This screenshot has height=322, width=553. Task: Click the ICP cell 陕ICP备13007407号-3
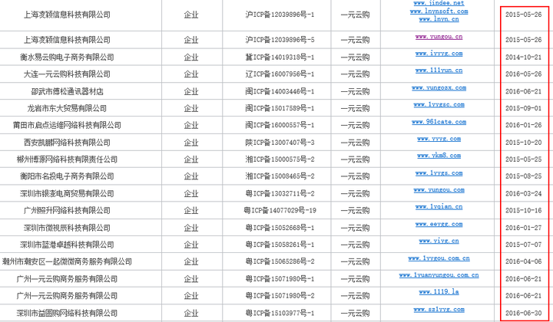[x=280, y=143]
